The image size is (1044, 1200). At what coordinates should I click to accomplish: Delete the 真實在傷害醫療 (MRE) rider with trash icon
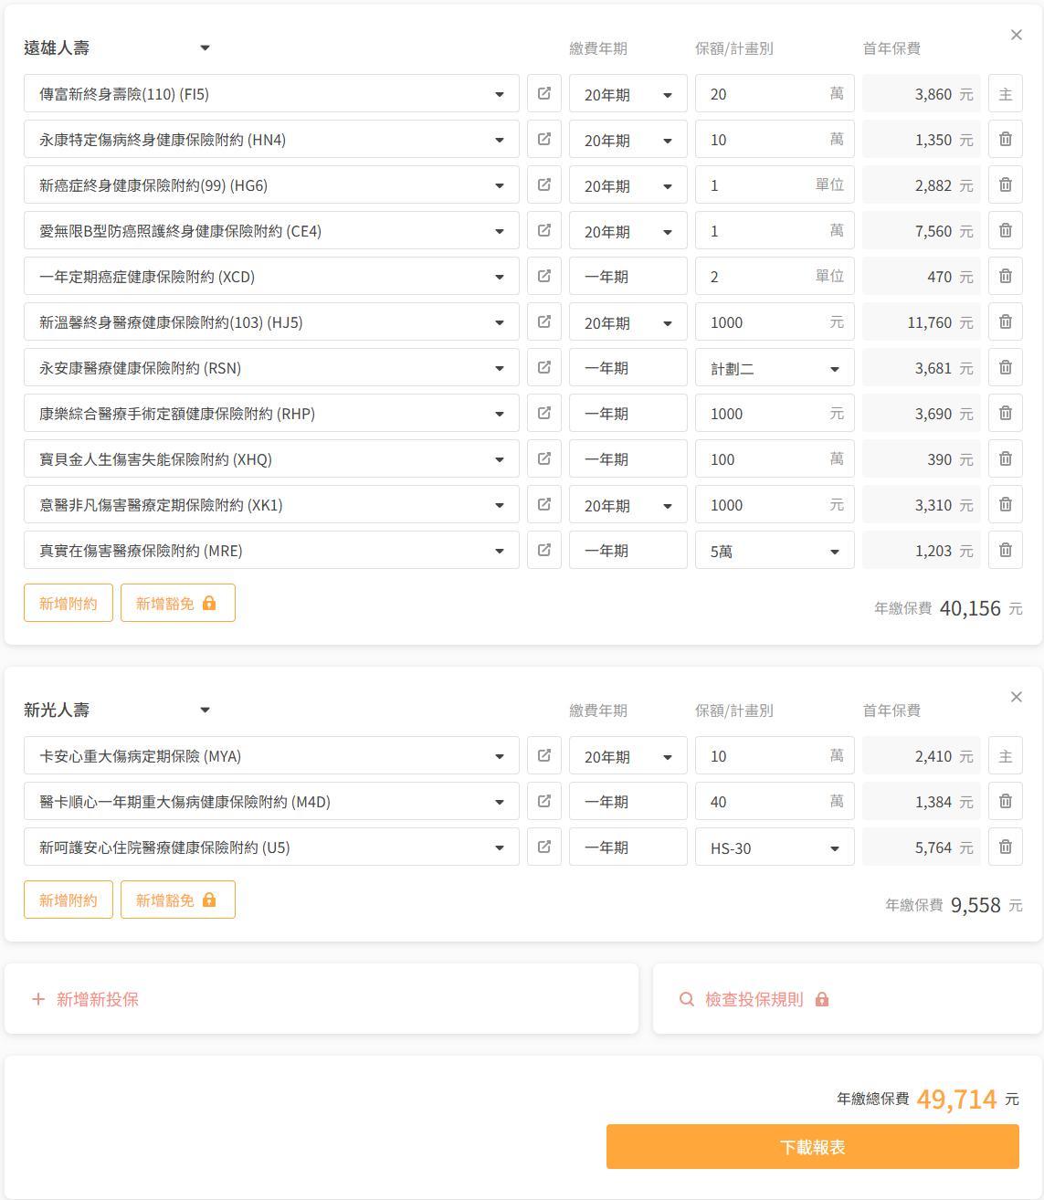click(x=1006, y=550)
